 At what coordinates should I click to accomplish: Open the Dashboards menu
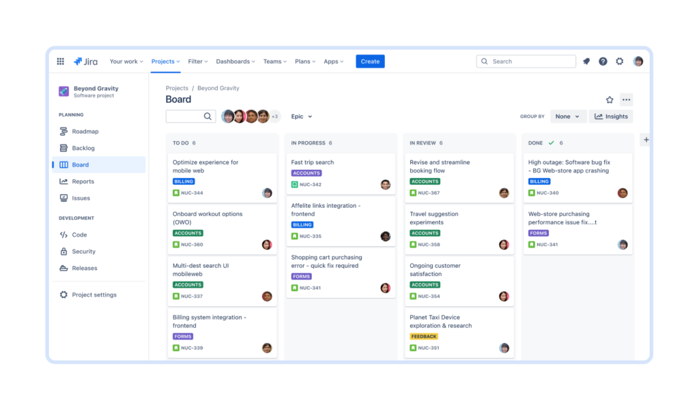[235, 61]
